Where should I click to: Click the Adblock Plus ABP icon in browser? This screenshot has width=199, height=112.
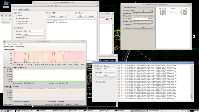107,19
